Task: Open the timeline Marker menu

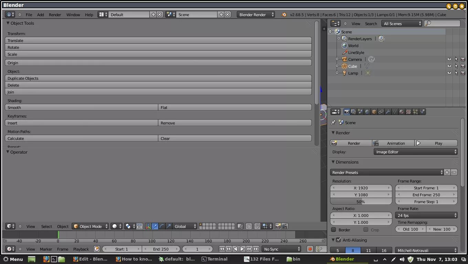Action: (46, 249)
